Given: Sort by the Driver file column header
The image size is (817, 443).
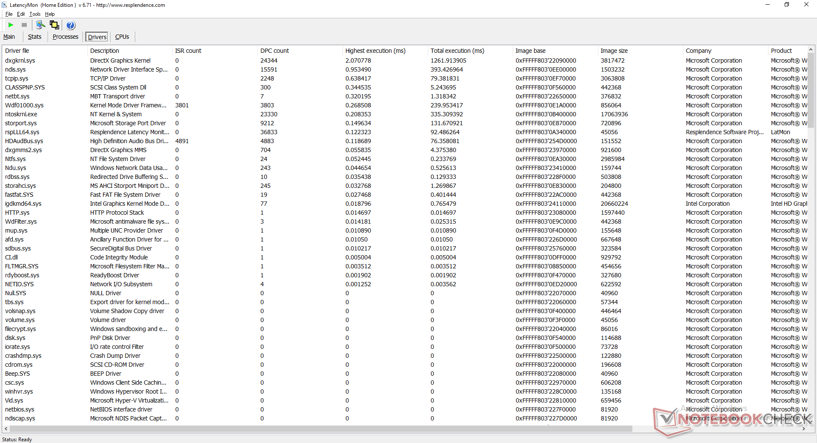Looking at the screenshot, I should [x=45, y=51].
